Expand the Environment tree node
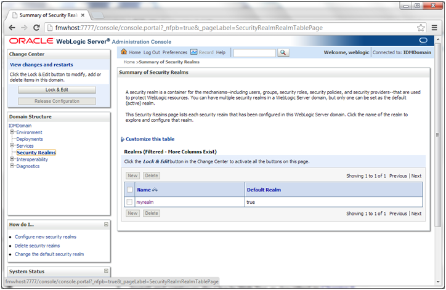Viewport: 446px width, 290px height. pos(12,132)
